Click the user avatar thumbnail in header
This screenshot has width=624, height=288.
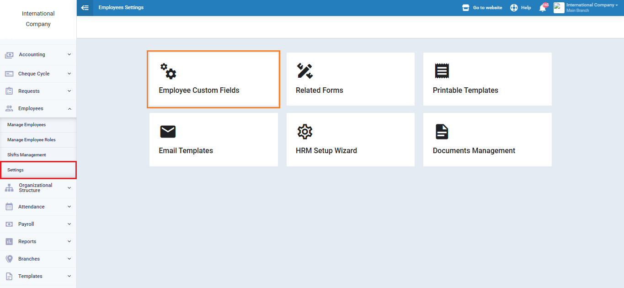559,8
